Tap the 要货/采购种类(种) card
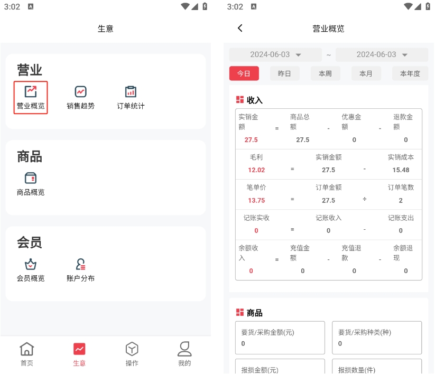Screen dimensions: 435x374 pos(376,338)
